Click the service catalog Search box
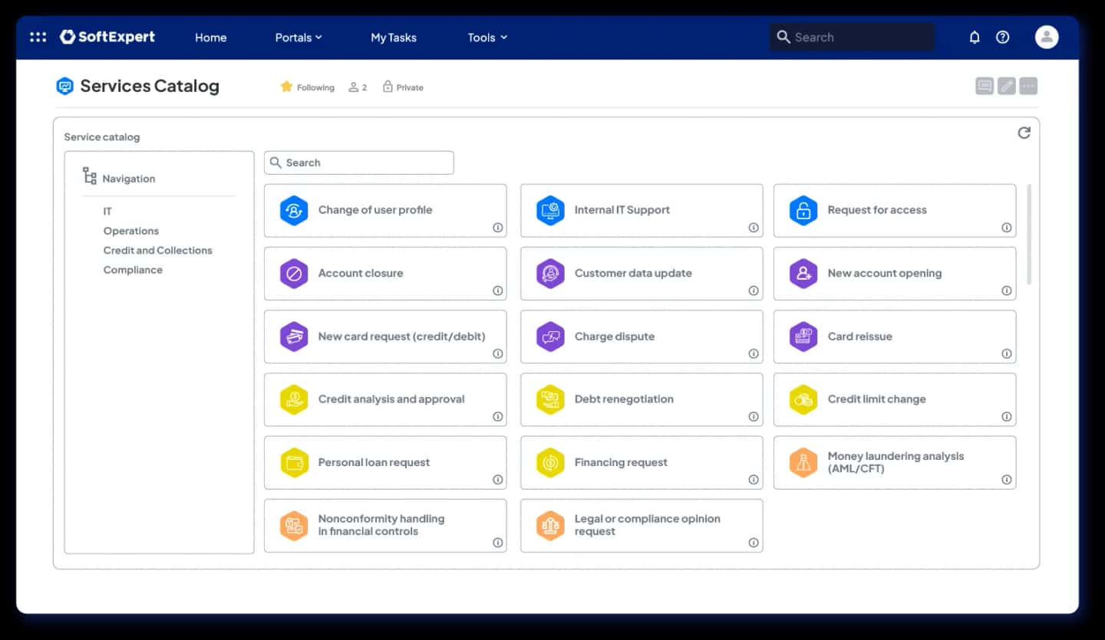Image resolution: width=1105 pixels, height=640 pixels. point(359,162)
